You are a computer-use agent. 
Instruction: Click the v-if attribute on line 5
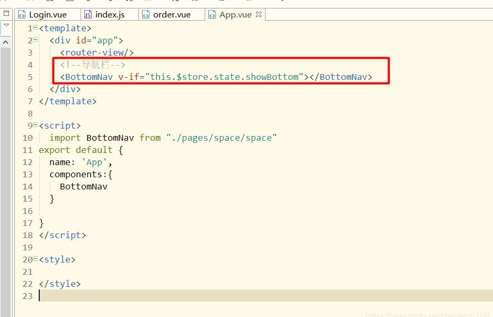click(x=129, y=77)
